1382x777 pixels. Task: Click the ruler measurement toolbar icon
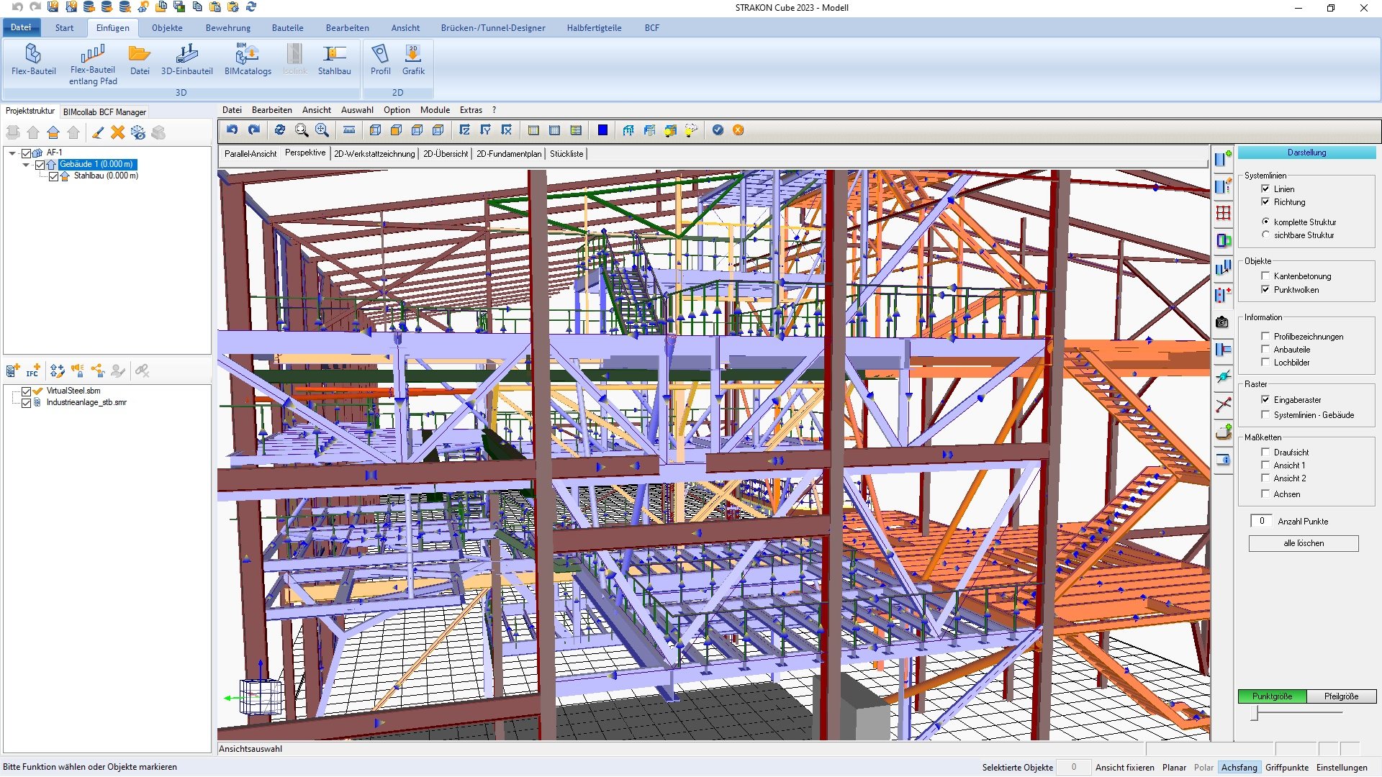point(349,130)
